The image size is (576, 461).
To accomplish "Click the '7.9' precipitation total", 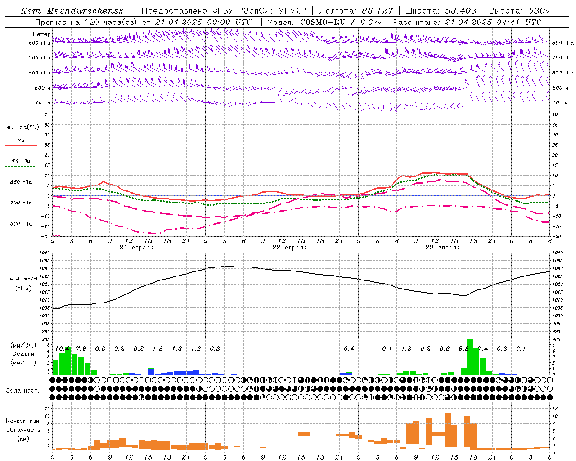I will click(x=81, y=349).
